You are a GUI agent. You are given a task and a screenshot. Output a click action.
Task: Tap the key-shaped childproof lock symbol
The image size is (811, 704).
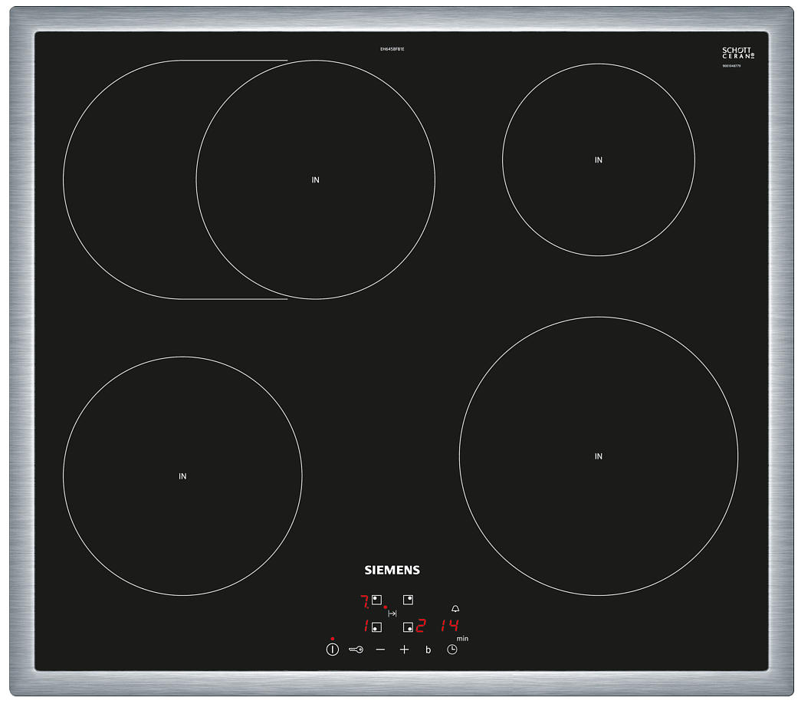pos(356,650)
